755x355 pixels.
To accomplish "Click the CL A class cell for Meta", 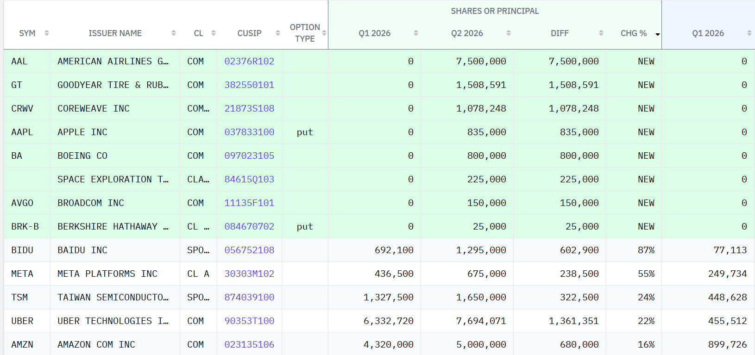I will [x=198, y=274].
